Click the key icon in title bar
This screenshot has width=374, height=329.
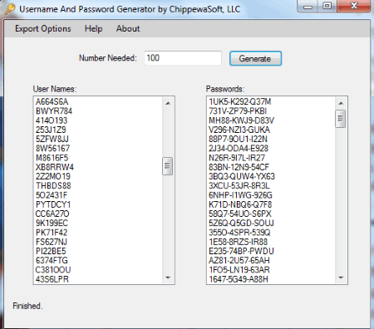[10, 9]
